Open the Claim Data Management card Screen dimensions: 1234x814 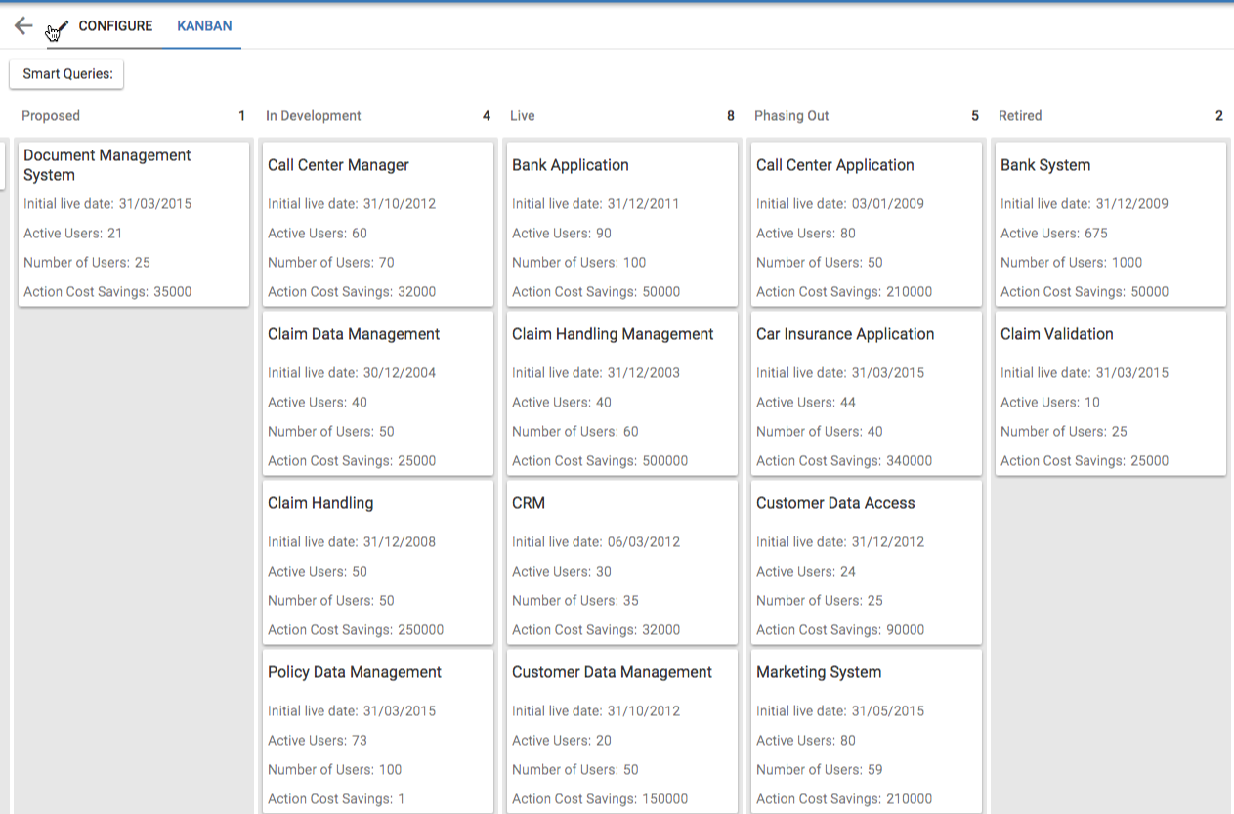pyautogui.click(x=377, y=393)
